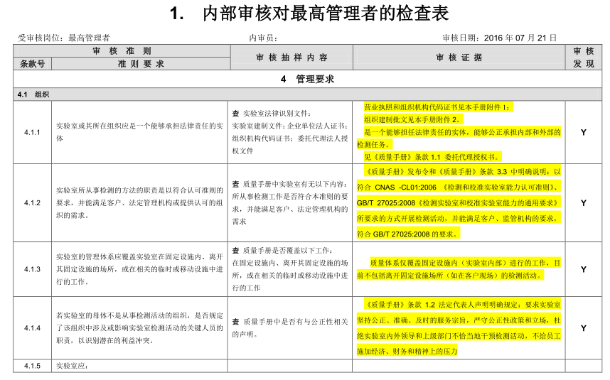This screenshot has width=610, height=380.
Task: Click the 4.1 组织 section row
Action: 307,94
